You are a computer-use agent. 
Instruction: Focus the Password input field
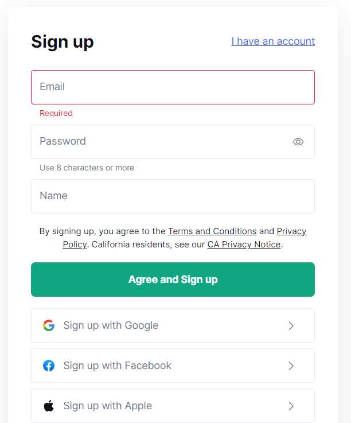[x=161, y=142]
